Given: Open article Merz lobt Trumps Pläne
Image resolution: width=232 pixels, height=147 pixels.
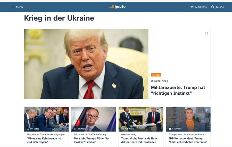Looking at the screenshot, I should coord(92,140).
